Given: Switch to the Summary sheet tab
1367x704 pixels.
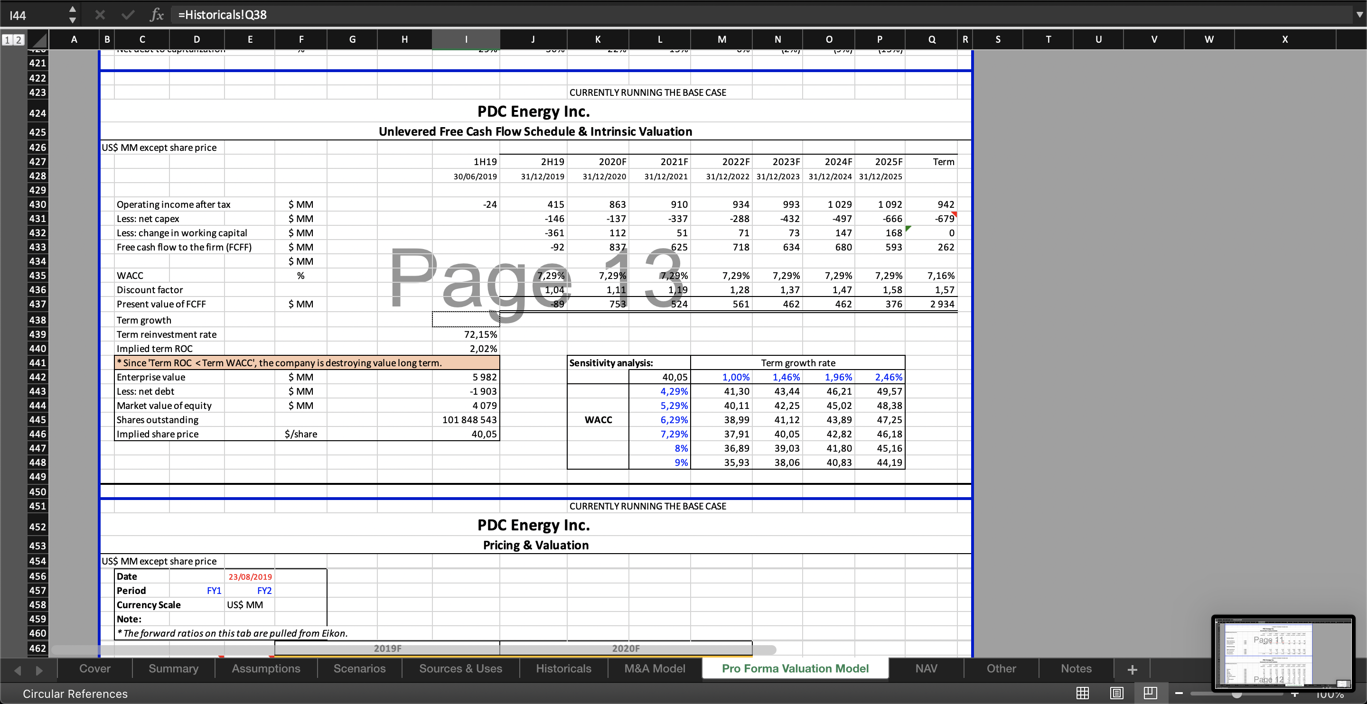Looking at the screenshot, I should click(x=174, y=668).
